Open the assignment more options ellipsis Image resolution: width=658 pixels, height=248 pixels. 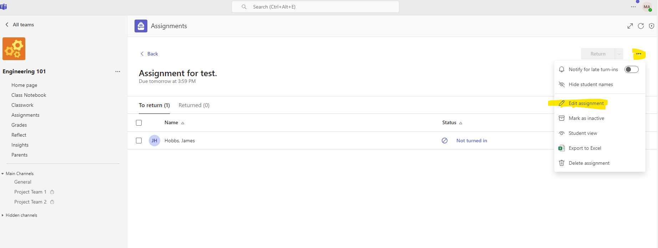click(x=639, y=54)
